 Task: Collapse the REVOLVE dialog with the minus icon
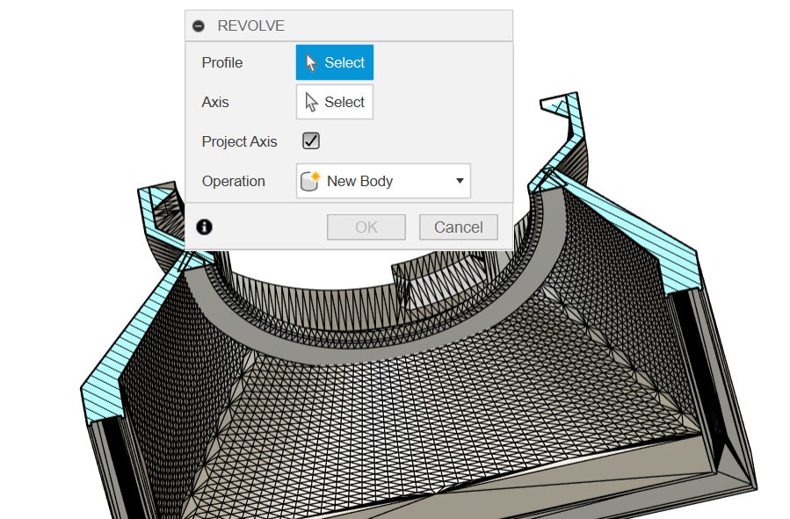[x=199, y=25]
